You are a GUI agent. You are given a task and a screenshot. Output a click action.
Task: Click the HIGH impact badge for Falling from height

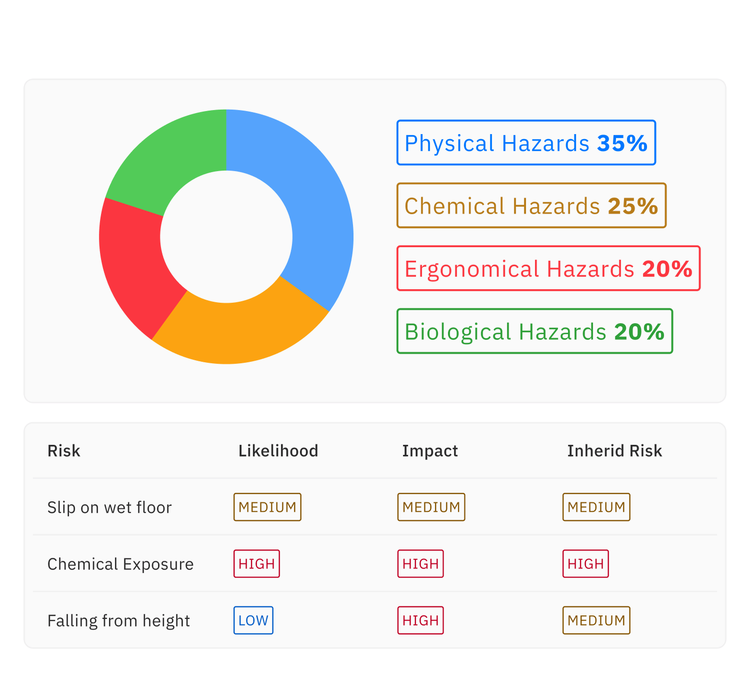tap(420, 620)
